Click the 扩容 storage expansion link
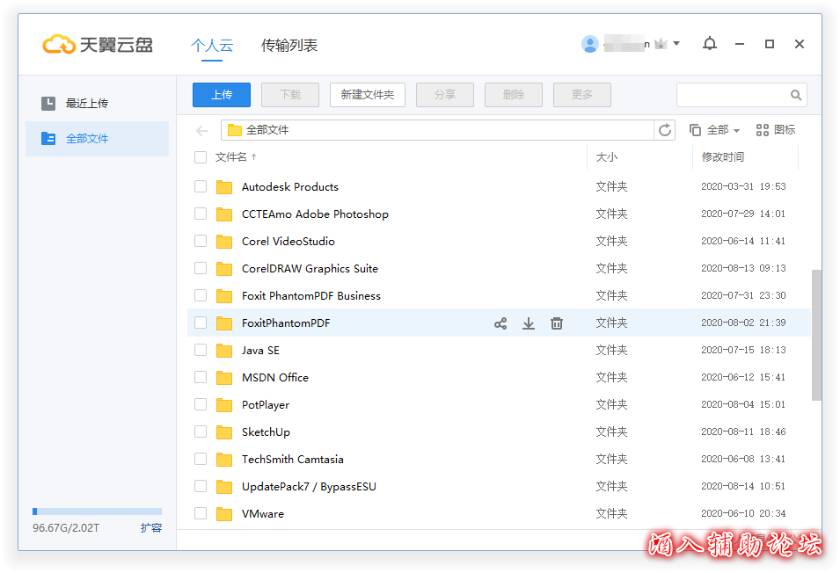This screenshot has width=840, height=573. point(151,528)
